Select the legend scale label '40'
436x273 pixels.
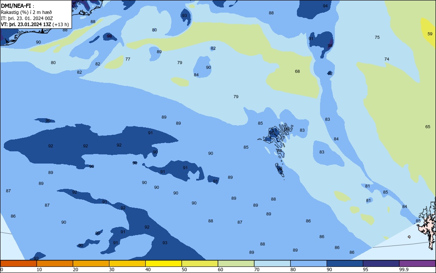(x=148, y=270)
